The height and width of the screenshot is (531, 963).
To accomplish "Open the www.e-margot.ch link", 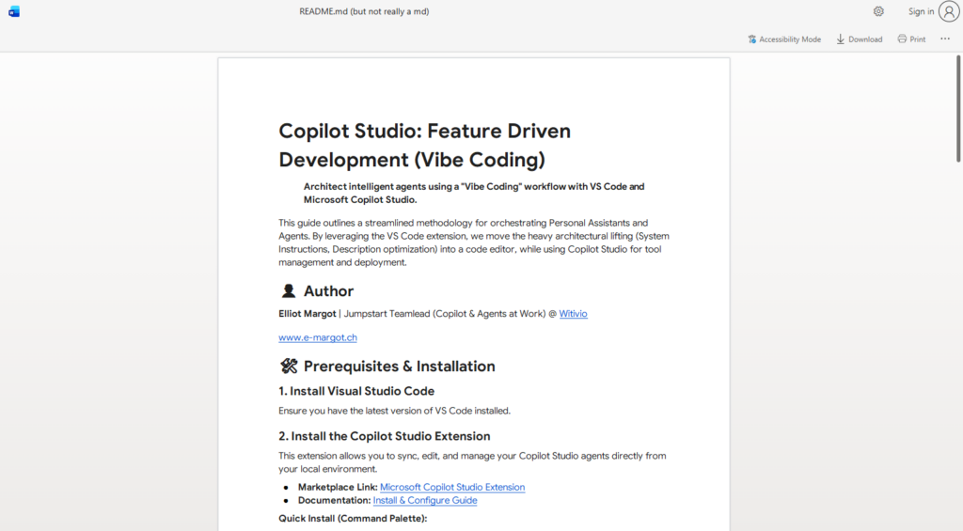I will pyautogui.click(x=318, y=337).
